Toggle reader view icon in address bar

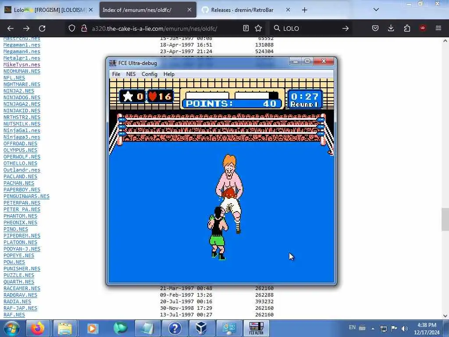pos(246,28)
